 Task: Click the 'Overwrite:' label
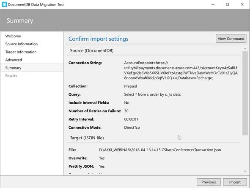point(78,158)
